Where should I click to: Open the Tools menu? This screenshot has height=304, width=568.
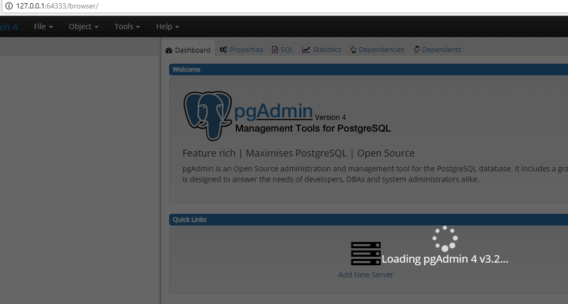(127, 27)
